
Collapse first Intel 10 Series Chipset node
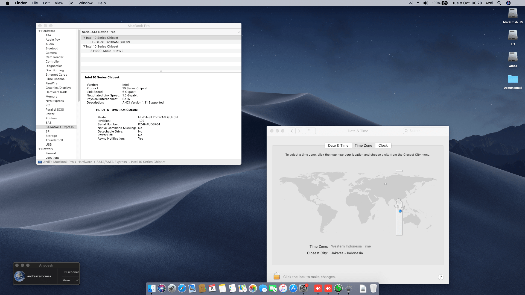[x=84, y=38]
